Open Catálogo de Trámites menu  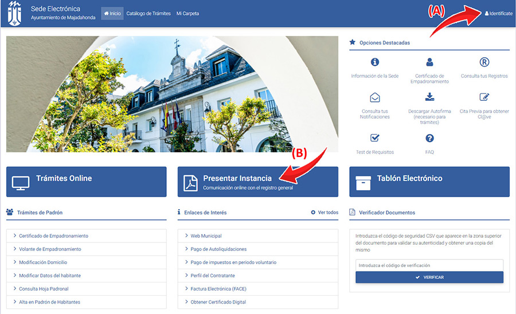(148, 13)
